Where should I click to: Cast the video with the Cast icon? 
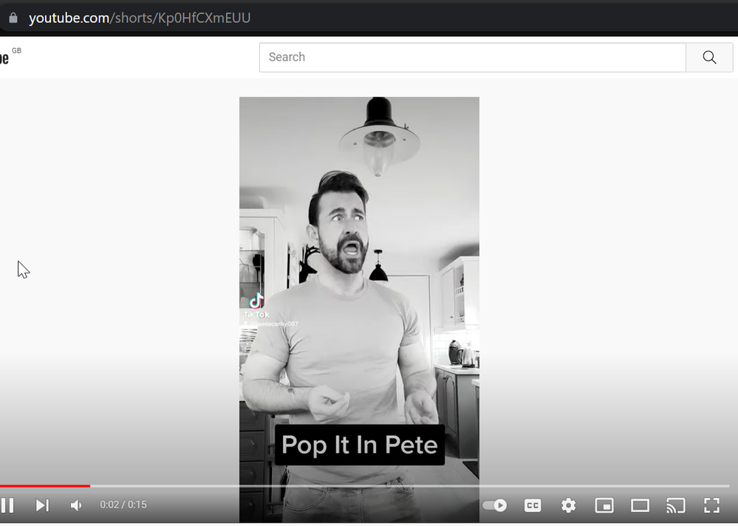pos(675,505)
